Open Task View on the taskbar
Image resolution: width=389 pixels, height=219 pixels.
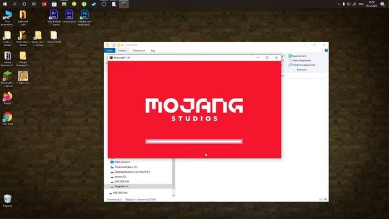point(34,4)
